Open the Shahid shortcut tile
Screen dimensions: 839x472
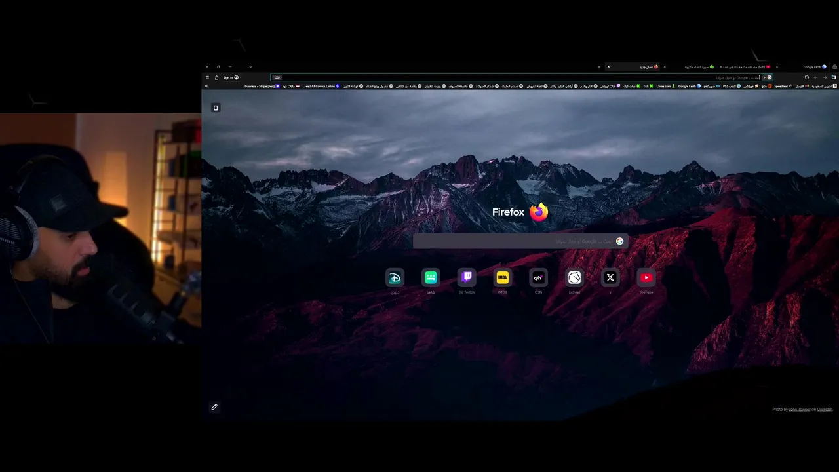[x=431, y=278]
